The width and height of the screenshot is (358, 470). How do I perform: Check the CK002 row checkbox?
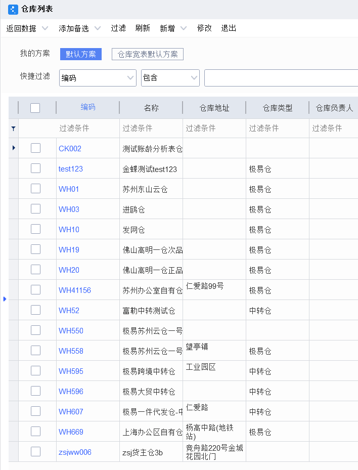[36, 148]
